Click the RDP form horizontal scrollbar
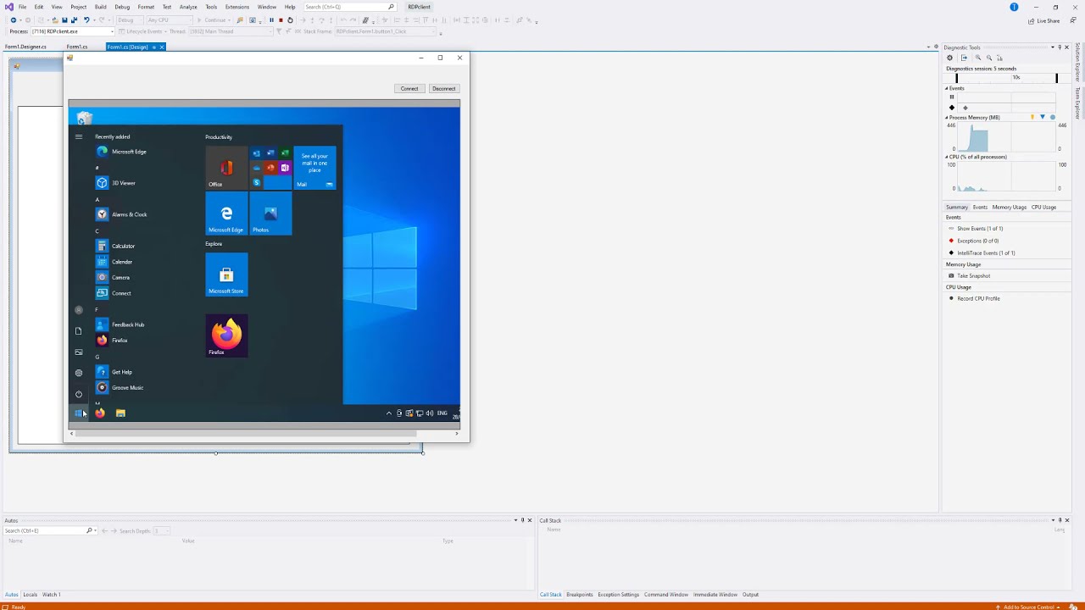The width and height of the screenshot is (1085, 610). pos(264,434)
